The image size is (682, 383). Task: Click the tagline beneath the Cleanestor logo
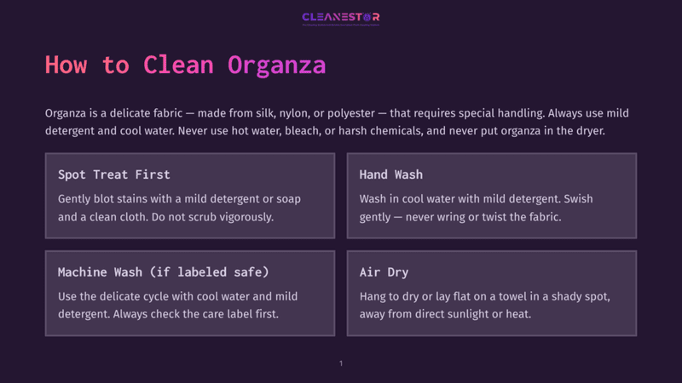(x=340, y=25)
